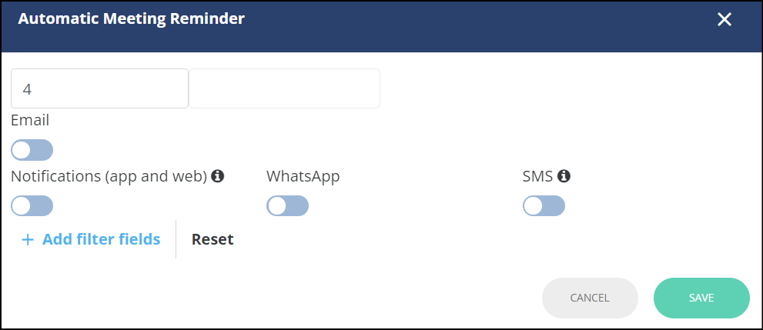Switch on the SMS toggle

click(544, 205)
